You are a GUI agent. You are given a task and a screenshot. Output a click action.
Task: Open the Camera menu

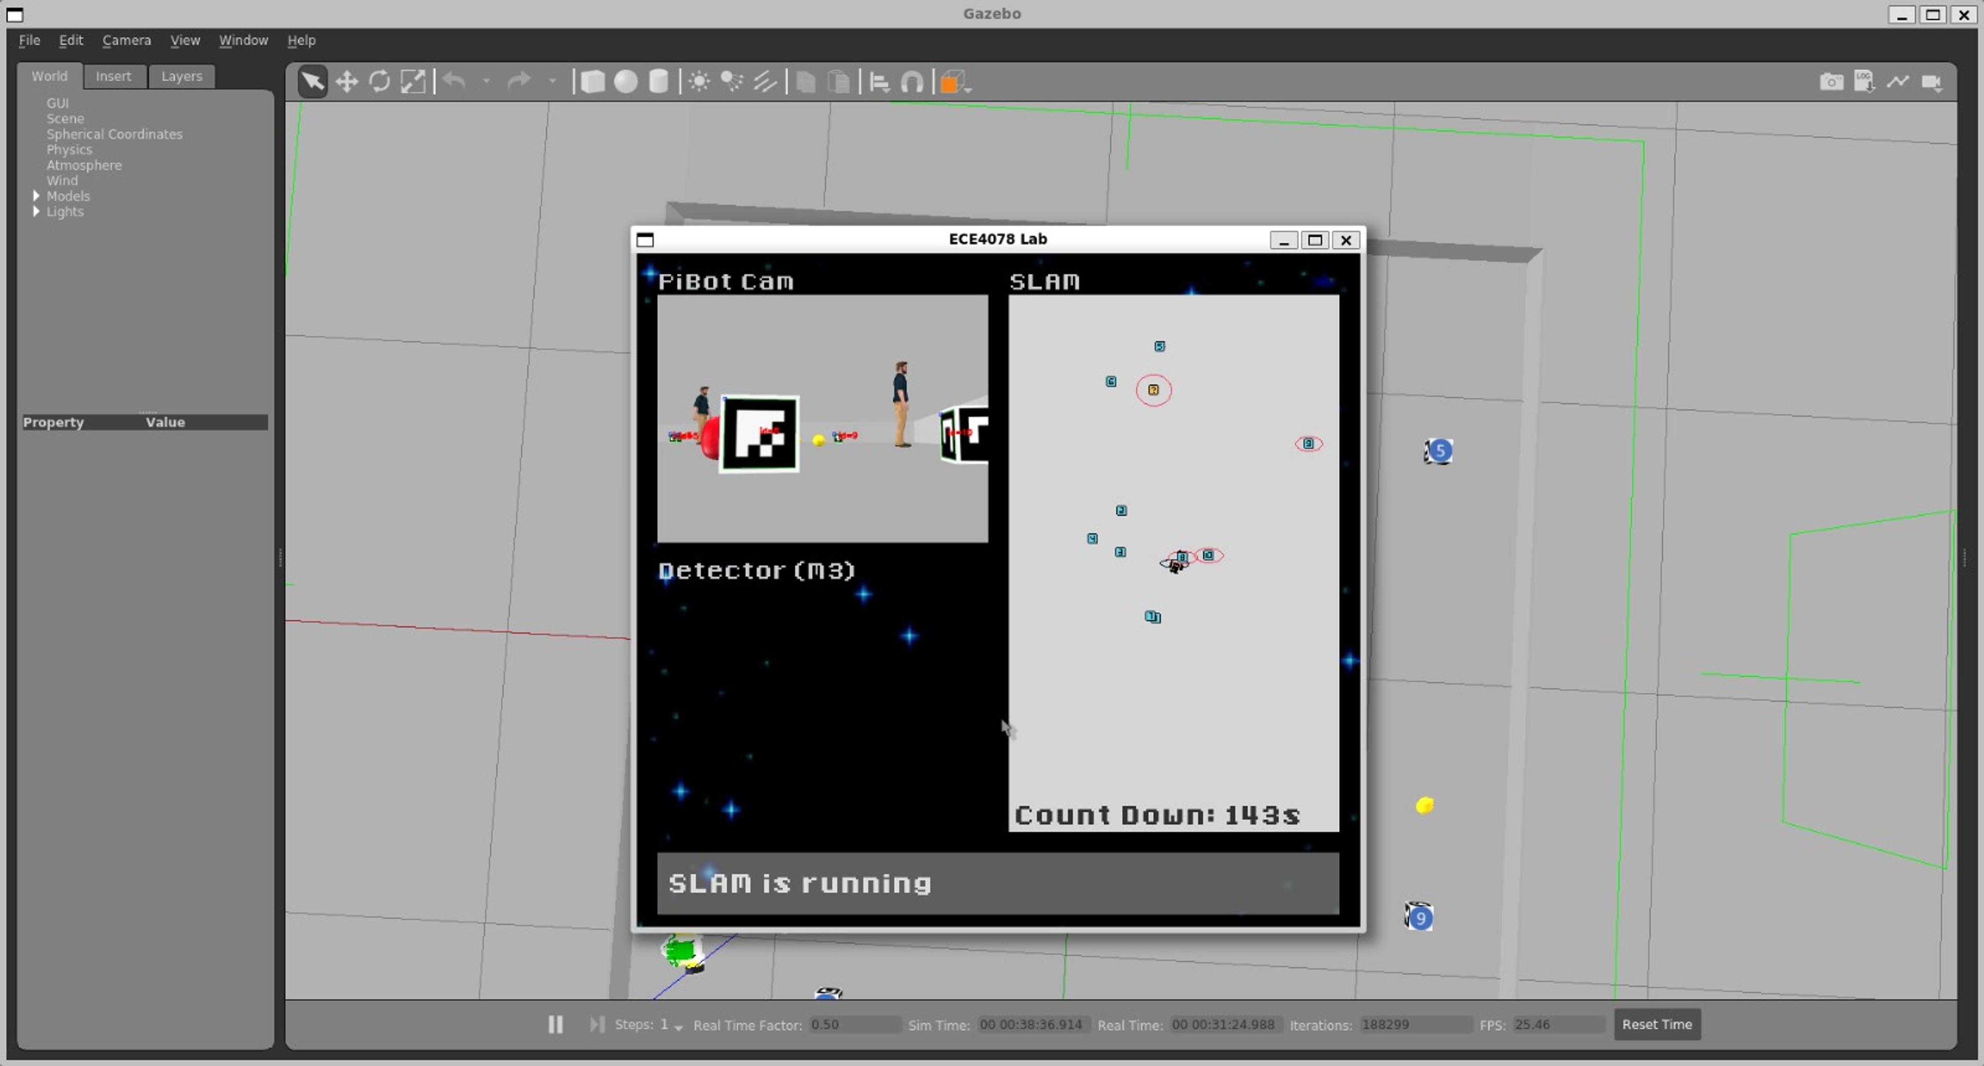click(126, 40)
